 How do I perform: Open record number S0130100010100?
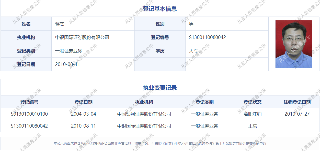point(29,114)
